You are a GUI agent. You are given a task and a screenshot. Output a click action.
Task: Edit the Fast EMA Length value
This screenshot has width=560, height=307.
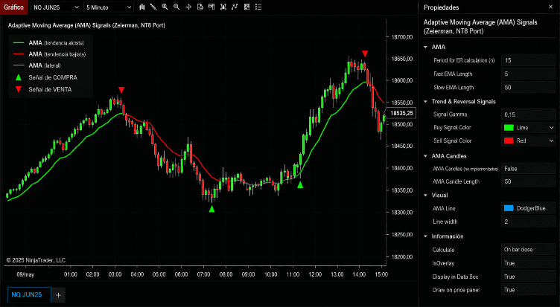529,74
